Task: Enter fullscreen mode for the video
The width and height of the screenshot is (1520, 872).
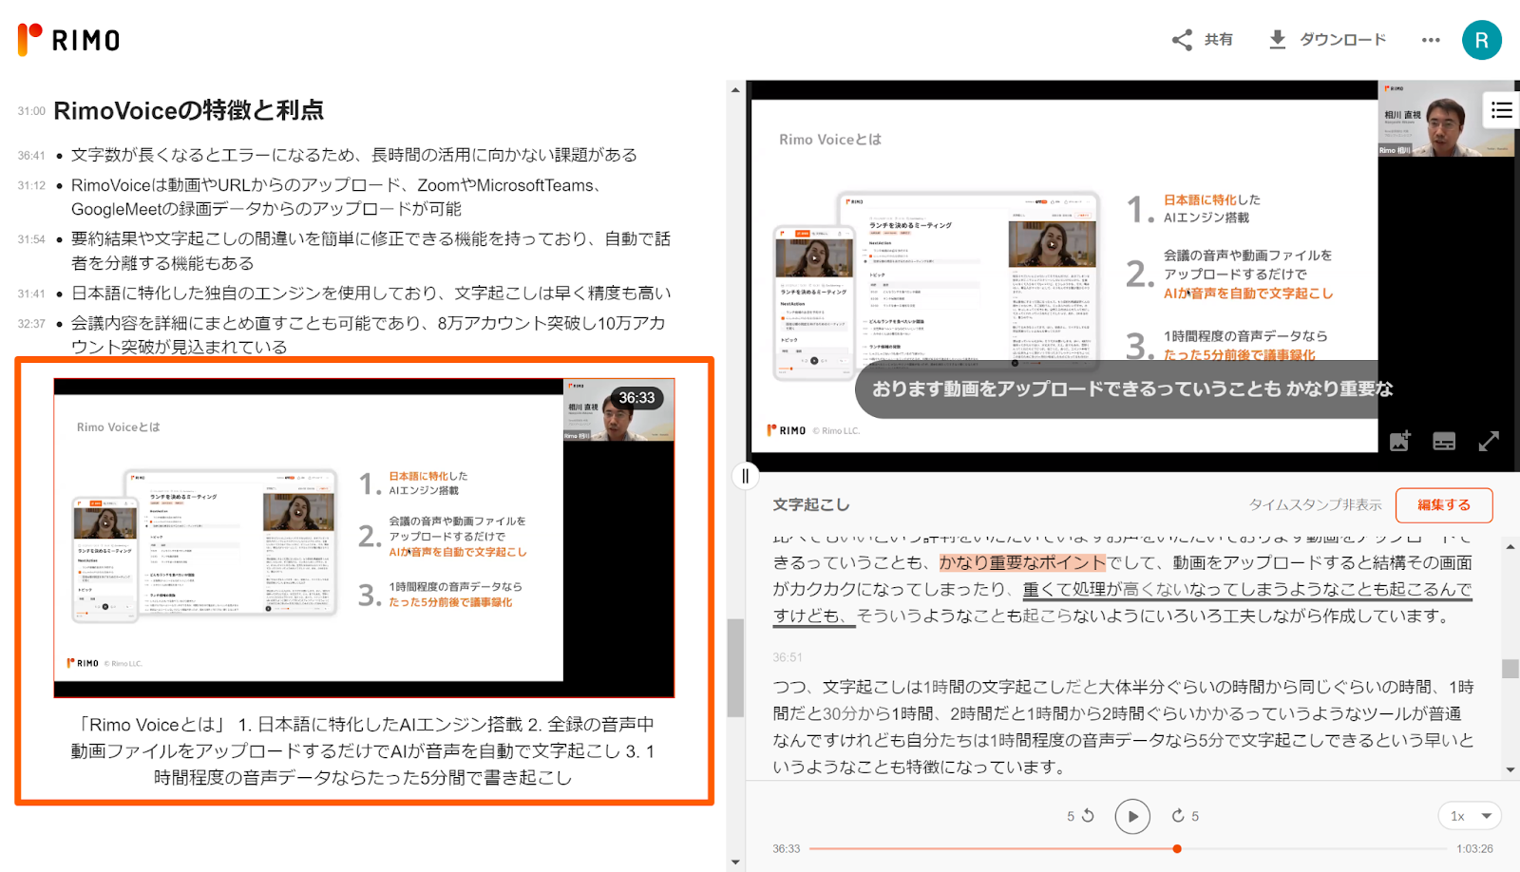Action: click(1491, 440)
